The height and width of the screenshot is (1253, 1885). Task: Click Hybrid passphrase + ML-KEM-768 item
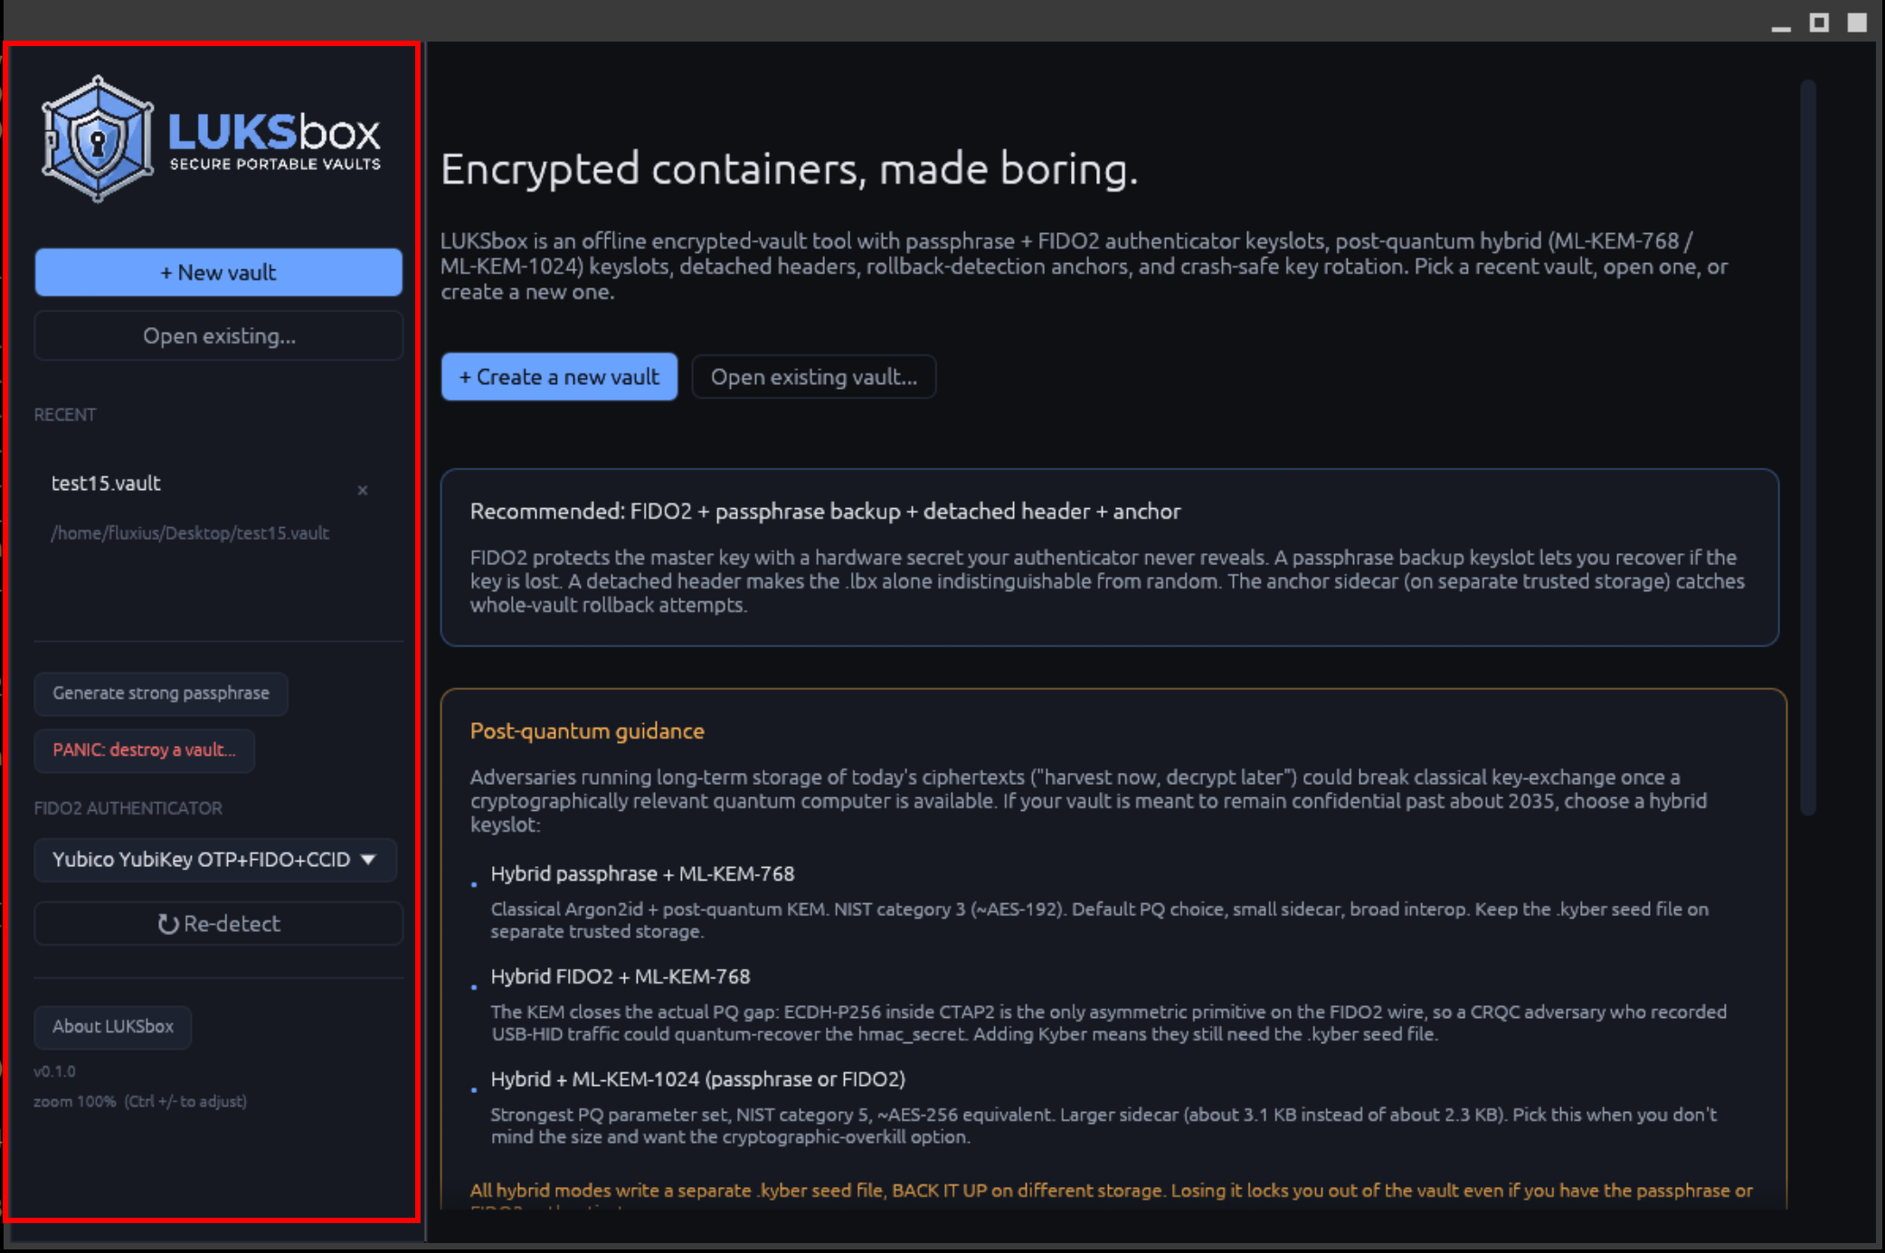pos(642,874)
